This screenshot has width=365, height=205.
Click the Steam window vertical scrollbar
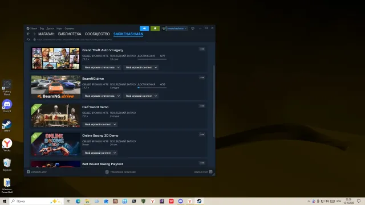point(214,101)
